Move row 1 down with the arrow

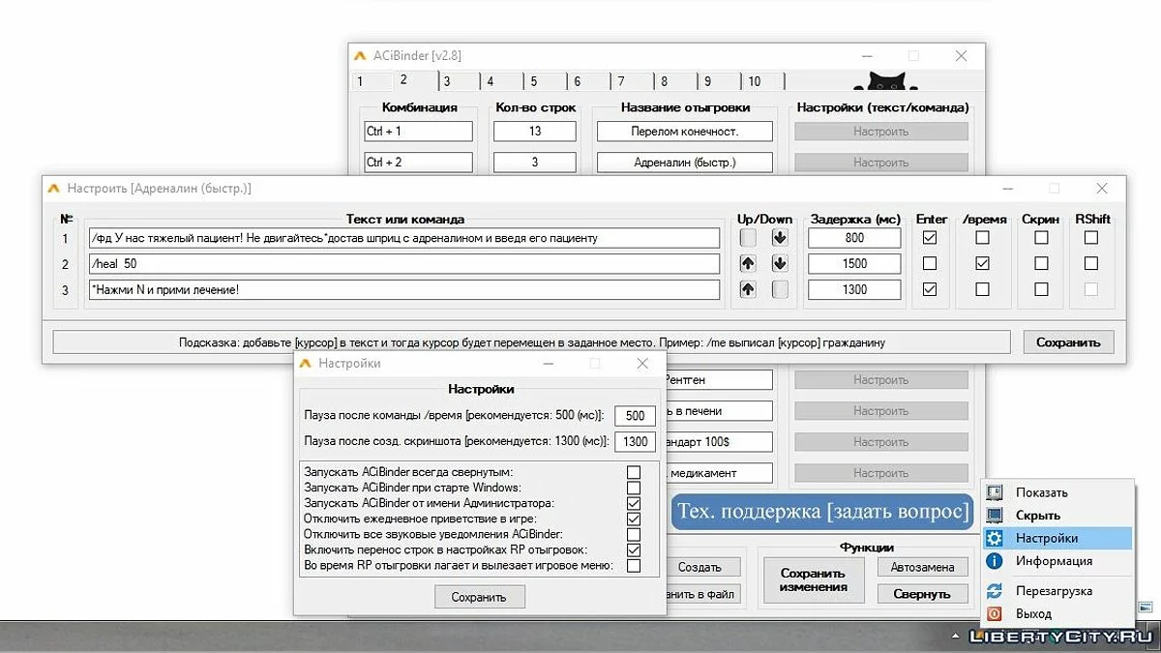(x=780, y=238)
